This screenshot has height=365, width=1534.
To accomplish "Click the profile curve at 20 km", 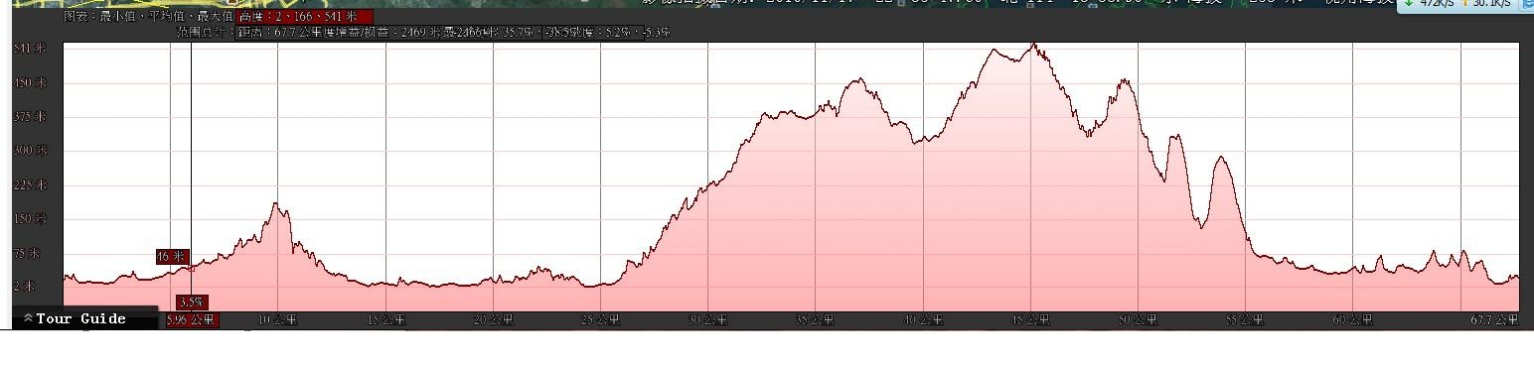I will pyautogui.click(x=494, y=281).
